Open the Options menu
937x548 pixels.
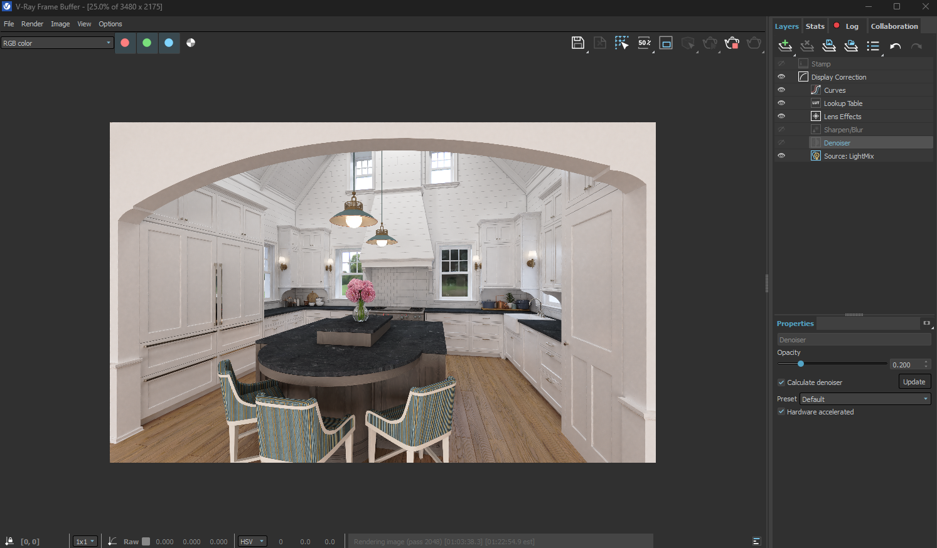[x=110, y=24]
